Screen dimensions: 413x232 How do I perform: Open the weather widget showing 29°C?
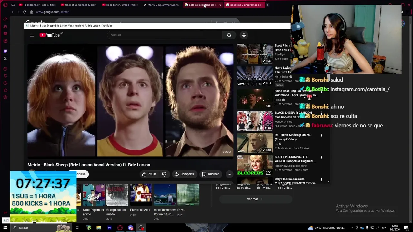tap(326, 228)
